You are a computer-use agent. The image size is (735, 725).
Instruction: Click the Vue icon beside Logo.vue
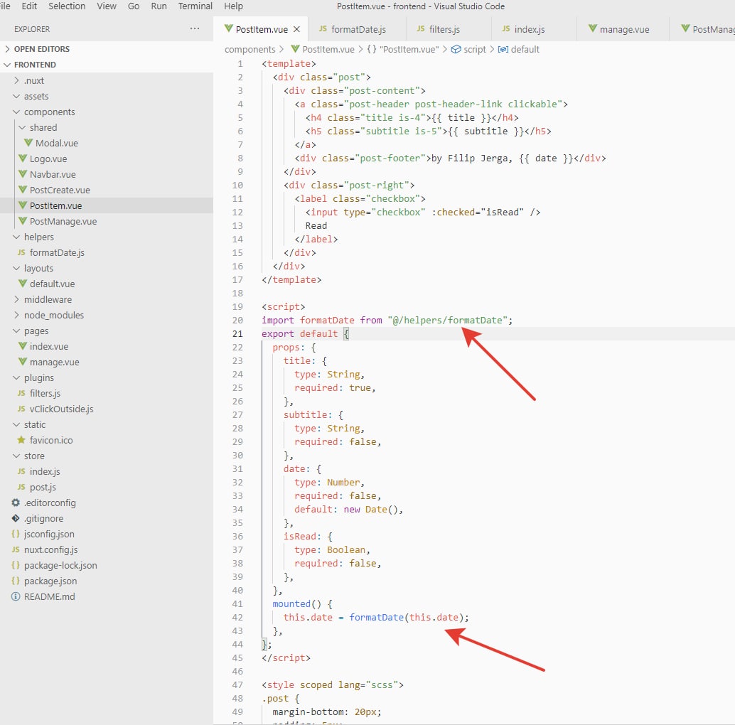tap(23, 159)
